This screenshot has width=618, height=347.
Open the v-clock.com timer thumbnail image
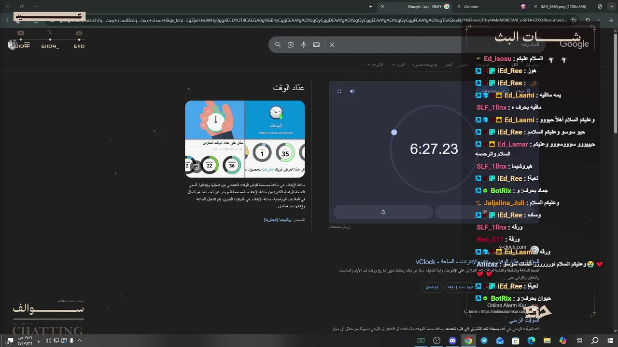click(275, 120)
